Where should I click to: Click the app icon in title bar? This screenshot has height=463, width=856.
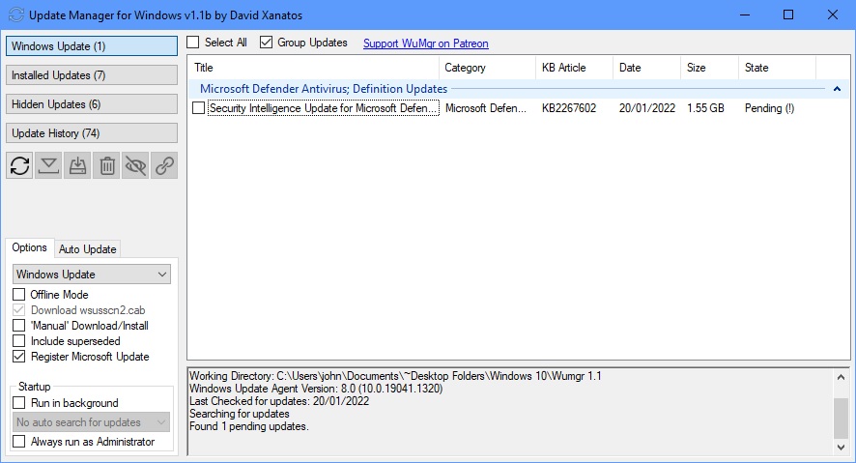pyautogui.click(x=15, y=14)
